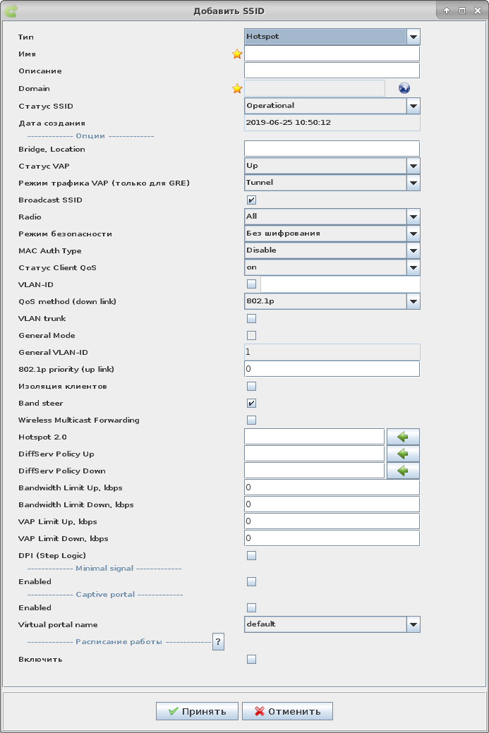The height and width of the screenshot is (733, 489).
Task: Click the Domain globe icon
Action: (404, 88)
